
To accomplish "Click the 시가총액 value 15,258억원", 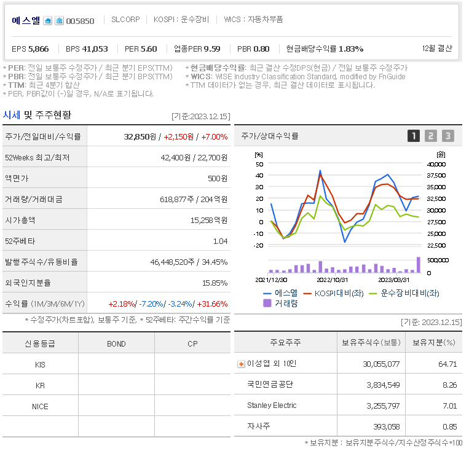I will click(209, 221).
